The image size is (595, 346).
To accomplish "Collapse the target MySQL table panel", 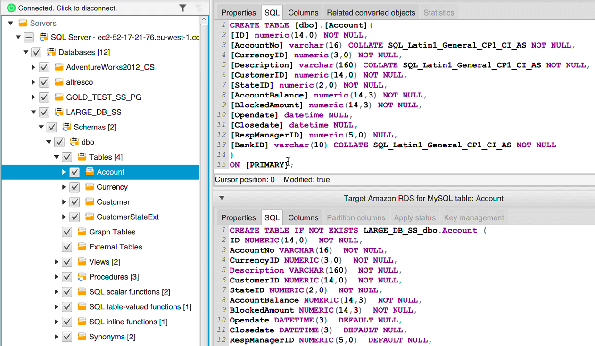I will pyautogui.click(x=221, y=198).
